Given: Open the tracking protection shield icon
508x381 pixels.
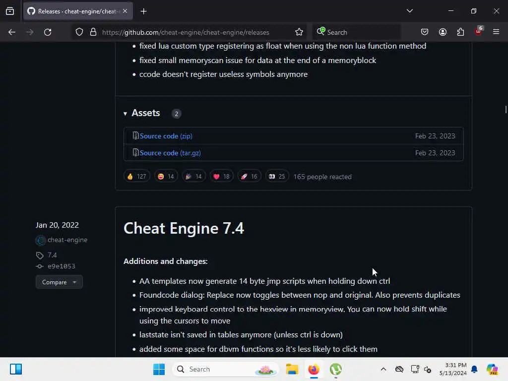Looking at the screenshot, I should pos(79,32).
